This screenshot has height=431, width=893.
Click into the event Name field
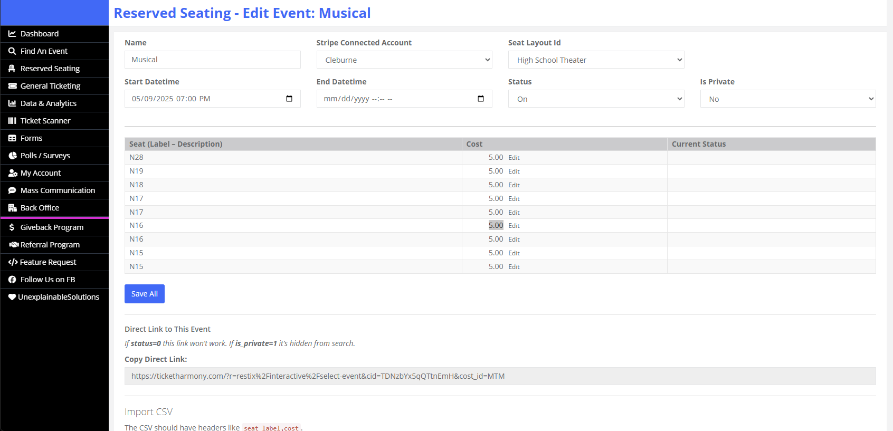[212, 60]
